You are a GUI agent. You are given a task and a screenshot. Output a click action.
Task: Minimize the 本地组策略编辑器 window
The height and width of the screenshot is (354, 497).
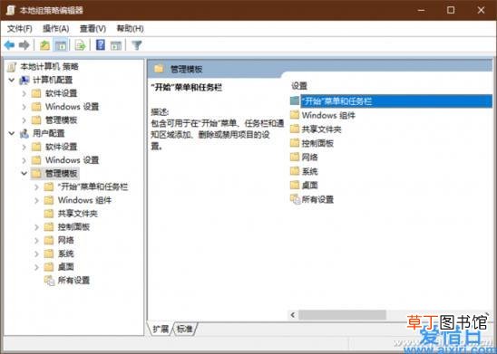421,10
